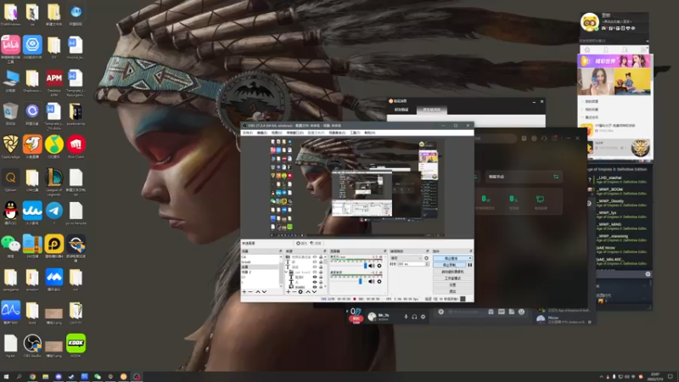
Task: Toggle visibility of cam board group source
Action: (315, 272)
